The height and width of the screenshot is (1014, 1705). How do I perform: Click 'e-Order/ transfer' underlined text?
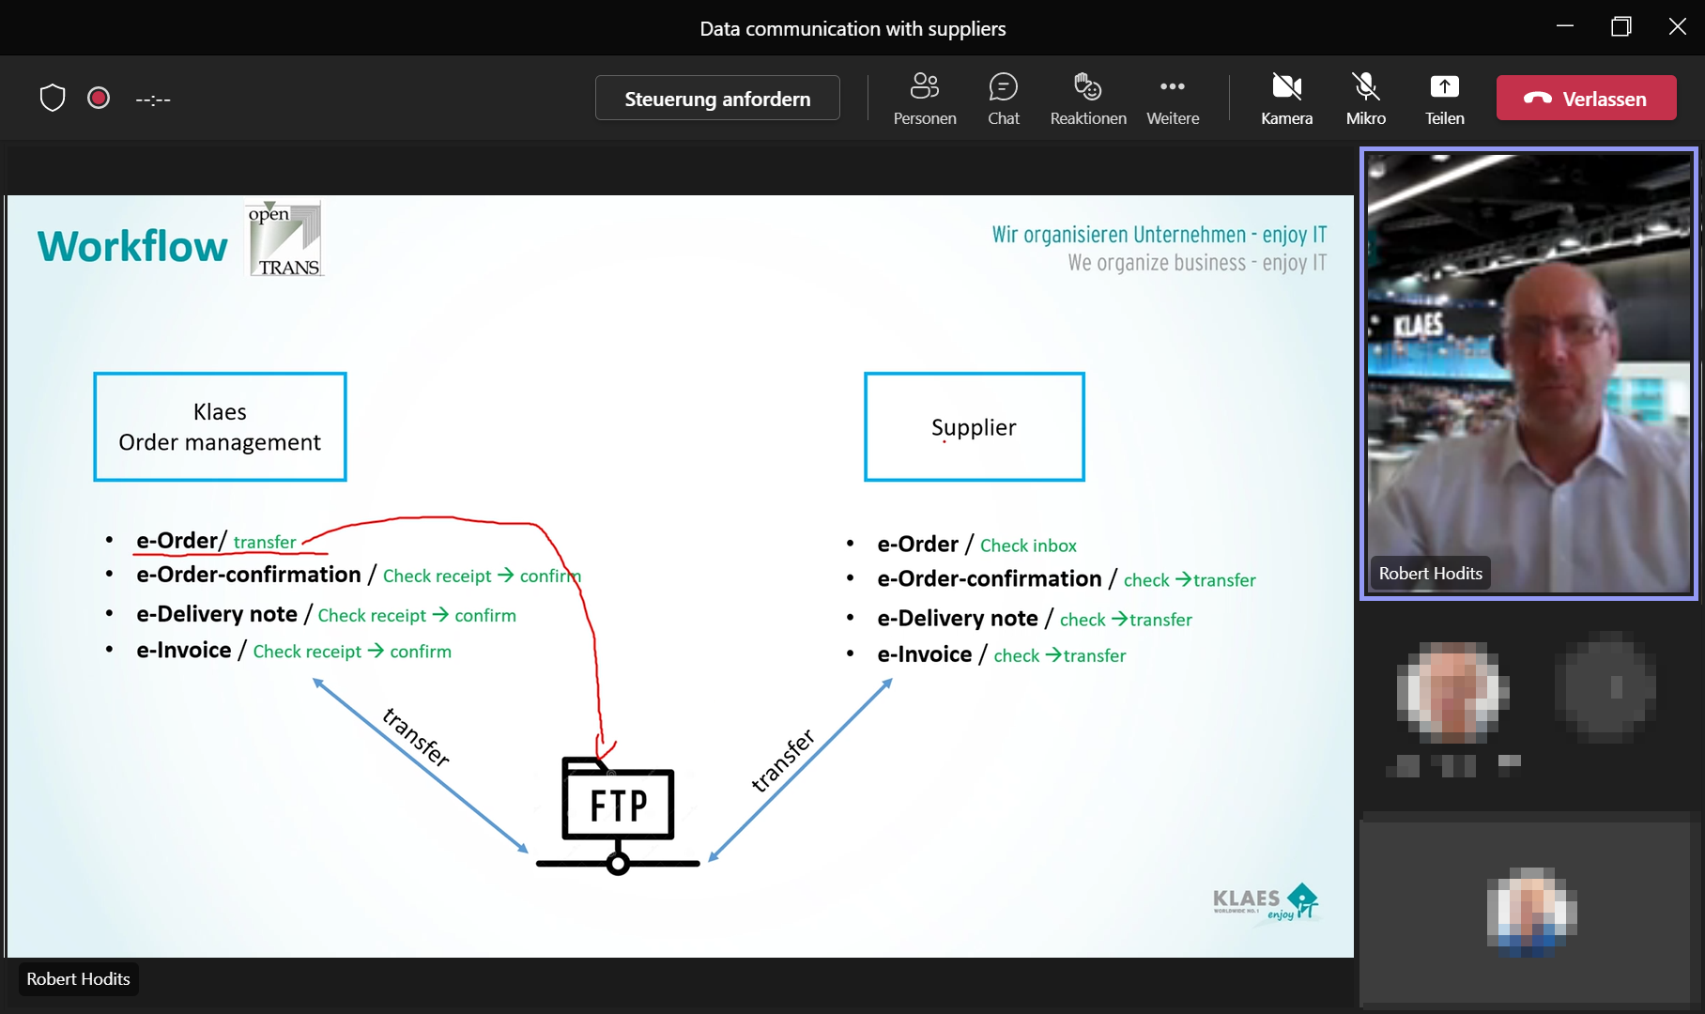pyautogui.click(x=216, y=541)
